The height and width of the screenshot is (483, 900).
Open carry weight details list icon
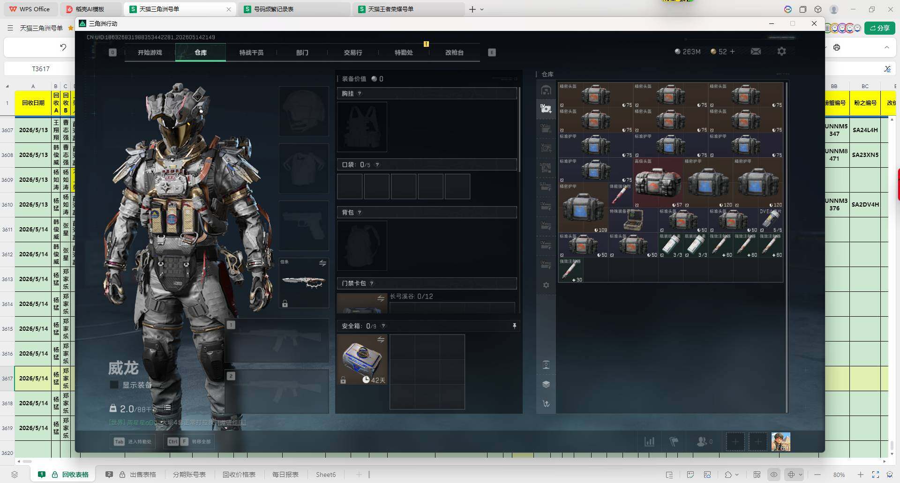pyautogui.click(x=167, y=408)
